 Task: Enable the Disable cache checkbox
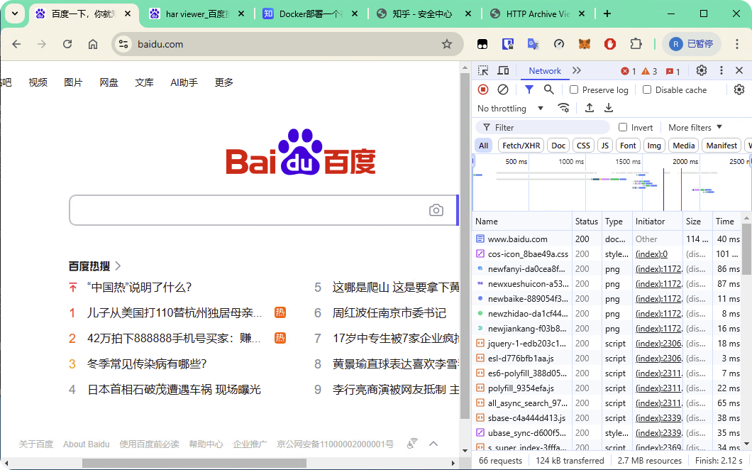coord(647,89)
